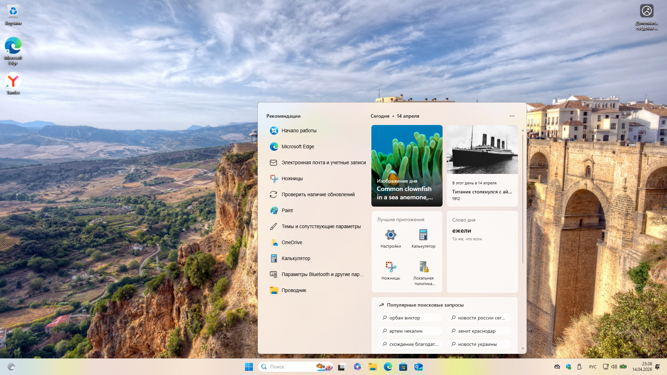Search popular query орбан виктор

click(410, 318)
